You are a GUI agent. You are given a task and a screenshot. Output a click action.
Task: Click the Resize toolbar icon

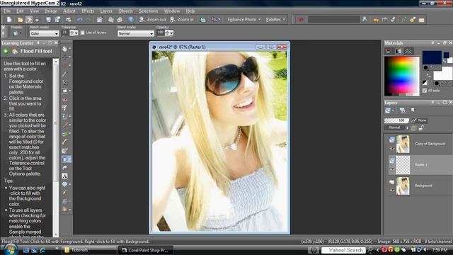(x=100, y=20)
